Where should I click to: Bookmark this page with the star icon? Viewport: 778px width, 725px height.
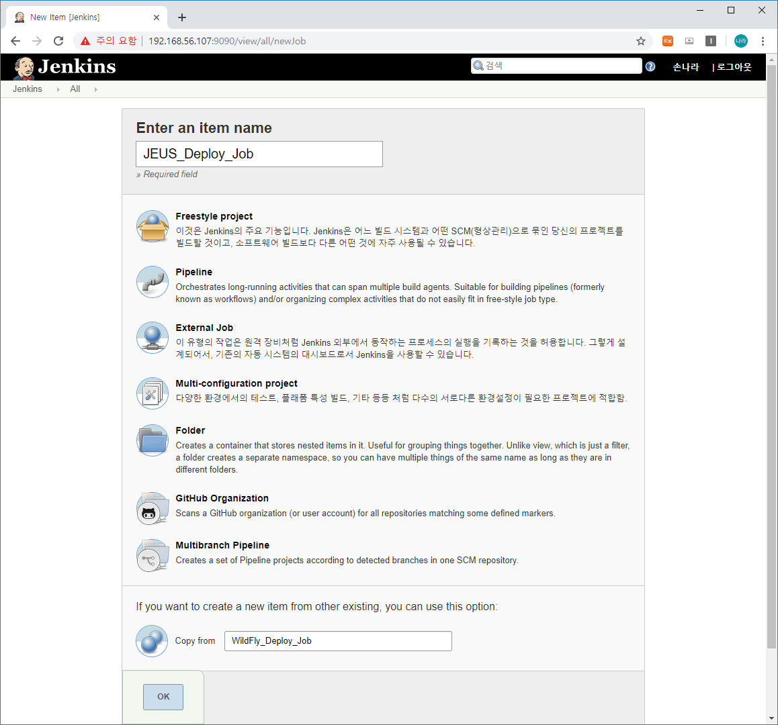pos(640,41)
